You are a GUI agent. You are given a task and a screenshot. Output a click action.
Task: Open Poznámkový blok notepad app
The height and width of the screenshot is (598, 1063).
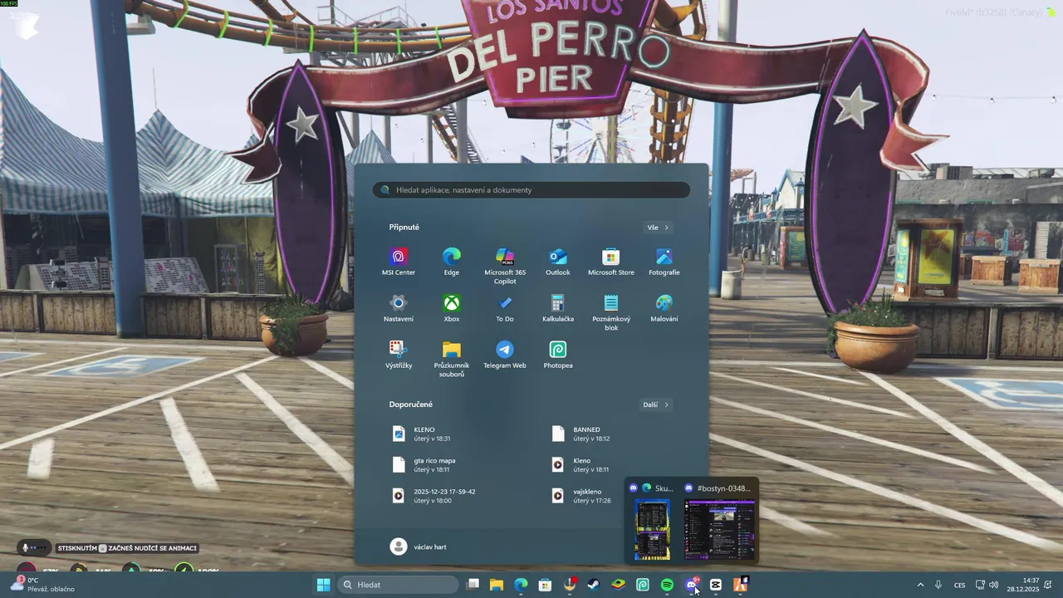(611, 312)
